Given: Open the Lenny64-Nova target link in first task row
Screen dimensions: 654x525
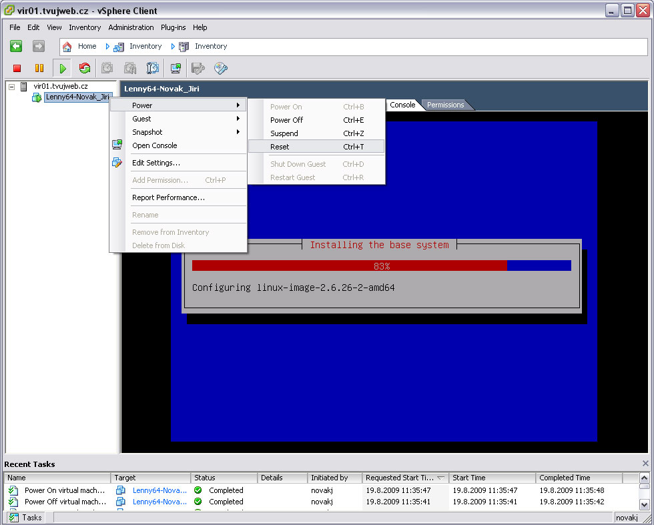Looking at the screenshot, I should click(x=159, y=490).
